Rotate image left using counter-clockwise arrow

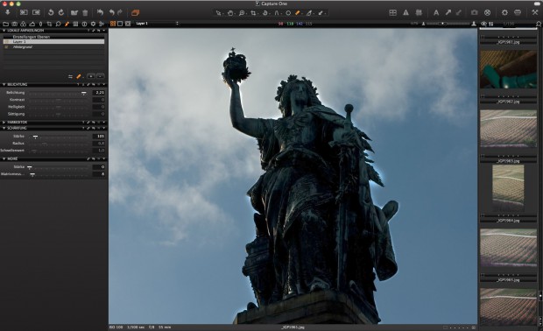tap(51, 12)
